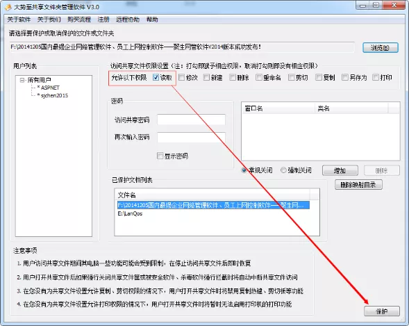Select the 强制关闭 radio option

tap(283, 170)
